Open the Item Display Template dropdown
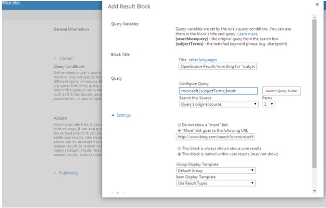 (x=217, y=183)
